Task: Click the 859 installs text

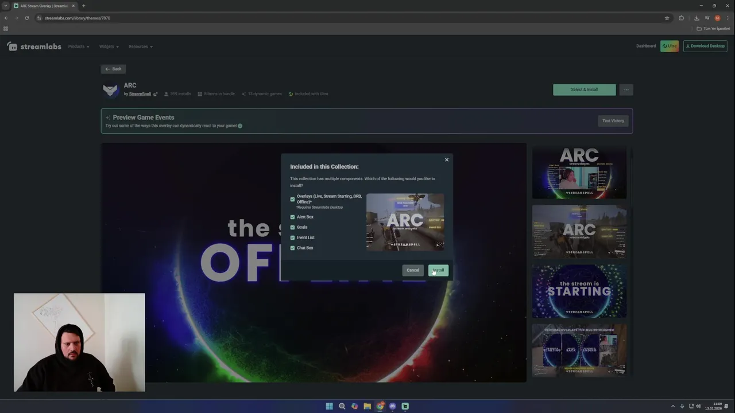Action: click(180, 94)
